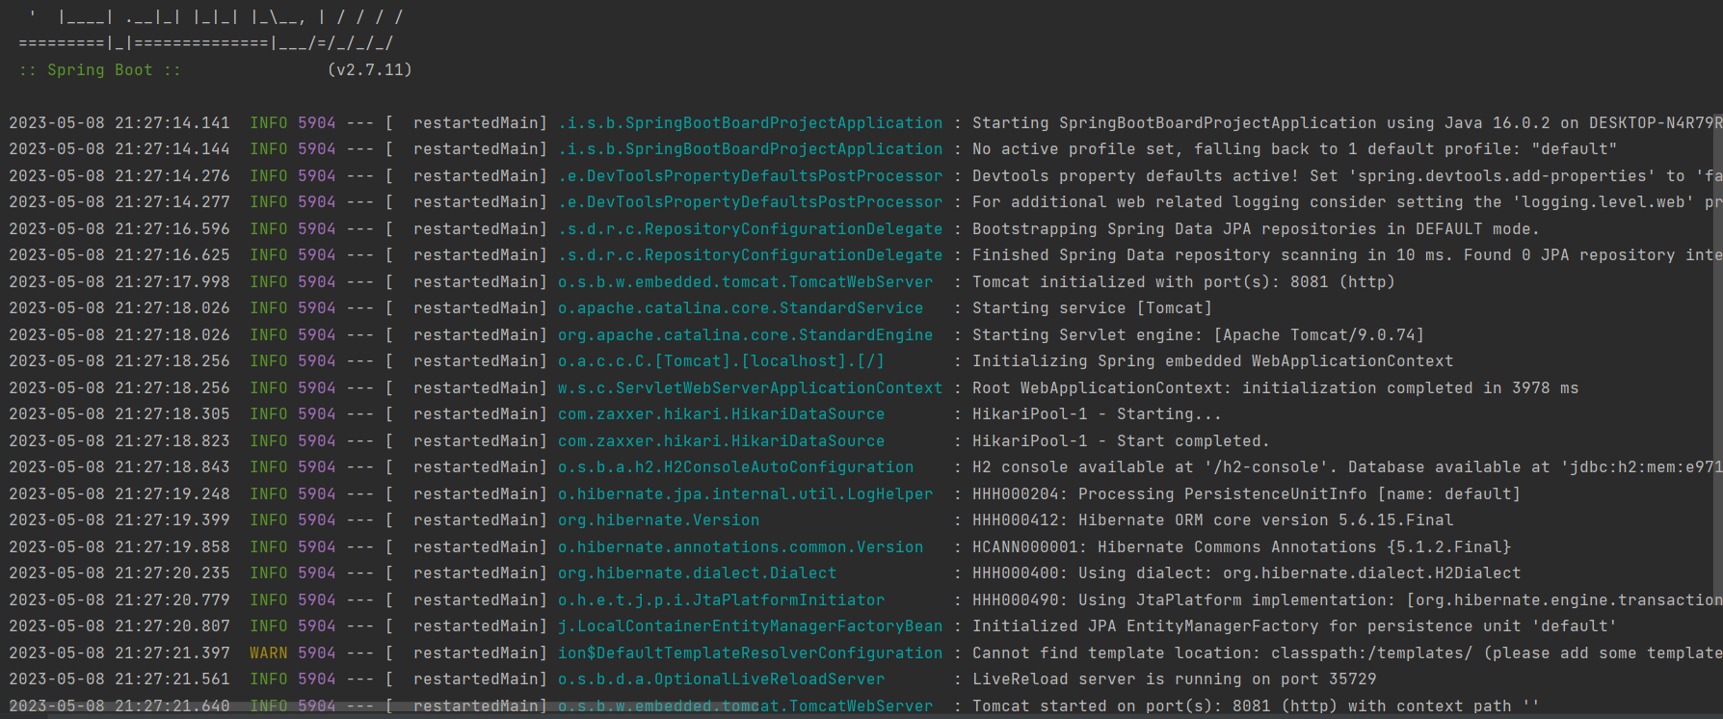Click logger 'o.apache.catalina.core.StandardService'
Image resolution: width=1723 pixels, height=719 pixels.
(x=741, y=307)
